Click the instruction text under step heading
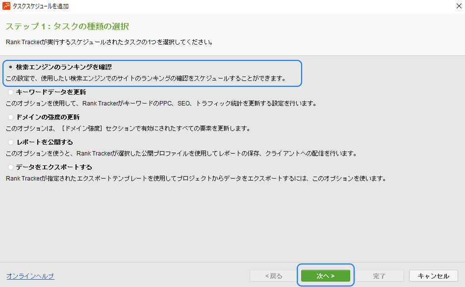This screenshot has height=287, width=465. tap(110, 42)
